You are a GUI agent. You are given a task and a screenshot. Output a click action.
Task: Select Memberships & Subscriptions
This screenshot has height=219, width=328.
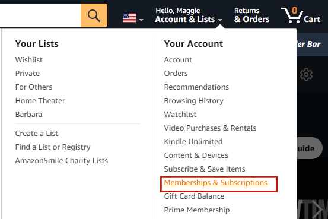coord(216,183)
